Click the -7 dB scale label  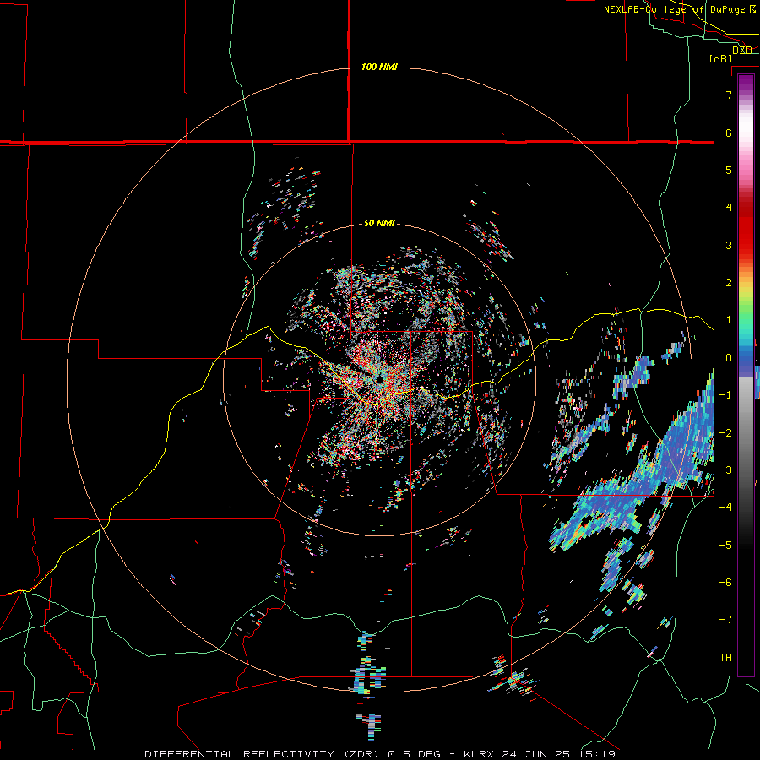point(725,620)
